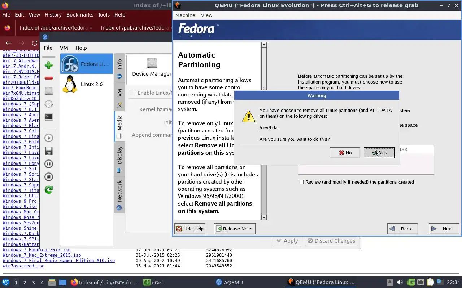Open Win7x64Ultimat link in Firefox

[x=21, y=93]
